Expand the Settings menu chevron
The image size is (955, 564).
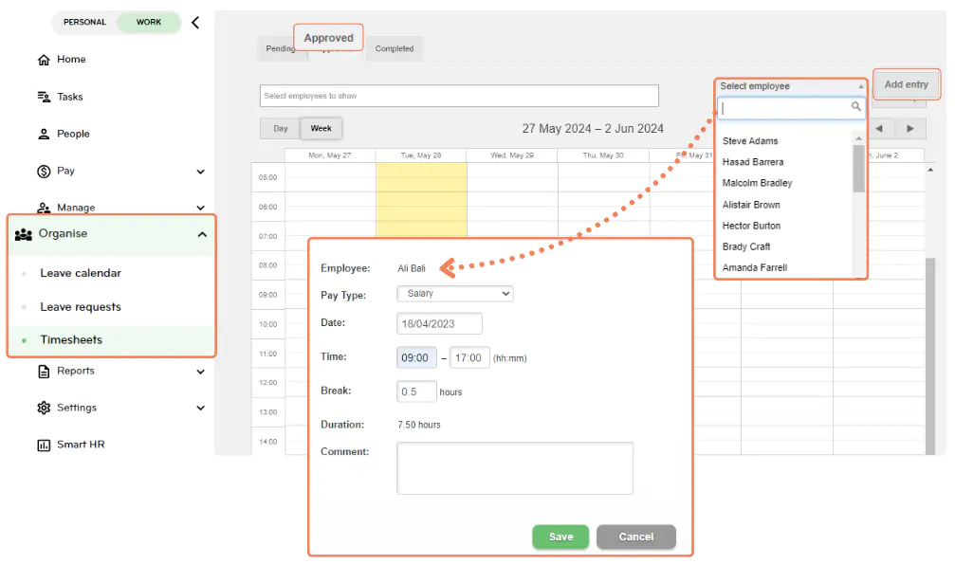[200, 409]
